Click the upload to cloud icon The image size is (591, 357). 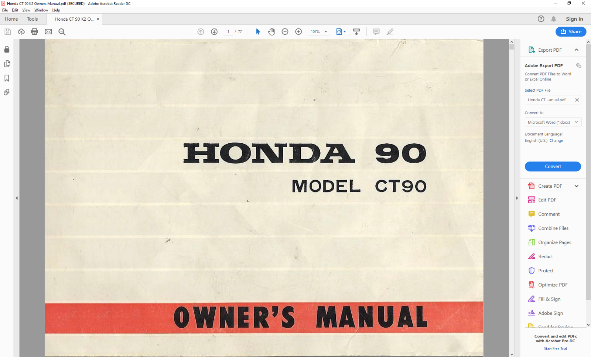21,32
